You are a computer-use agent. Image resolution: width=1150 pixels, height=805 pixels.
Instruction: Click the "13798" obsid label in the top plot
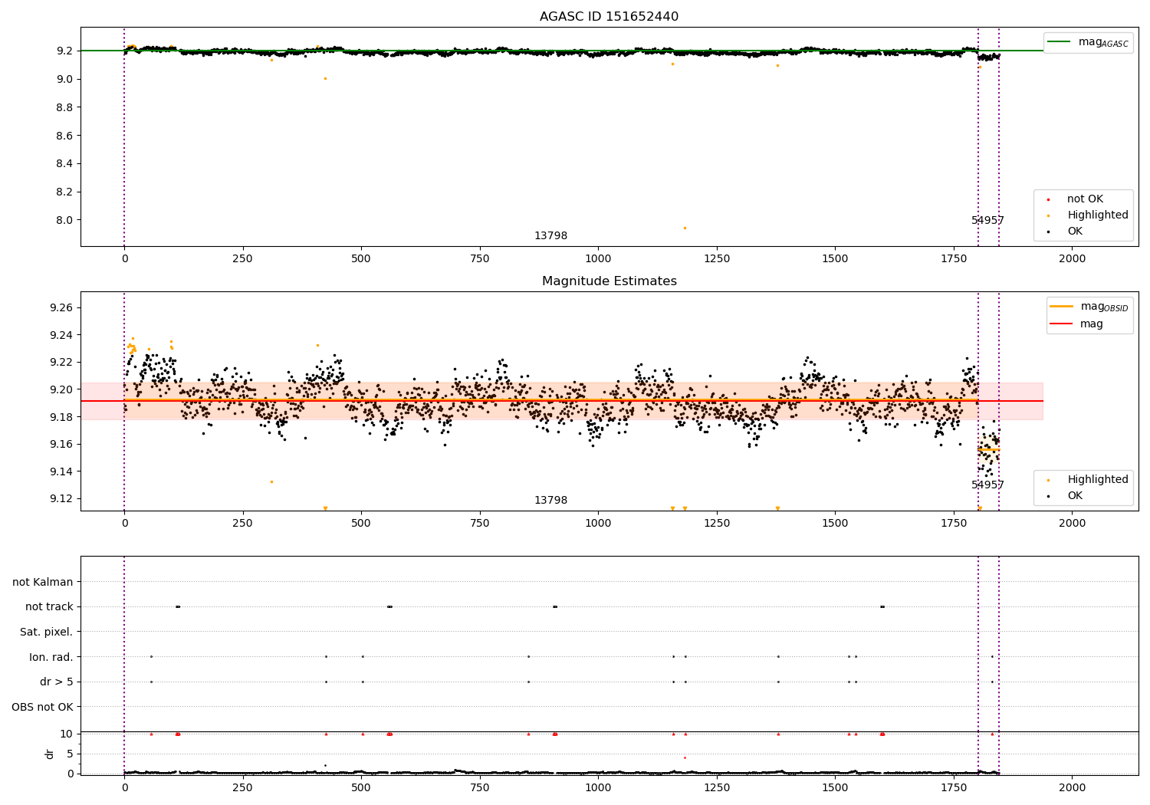tap(550, 236)
